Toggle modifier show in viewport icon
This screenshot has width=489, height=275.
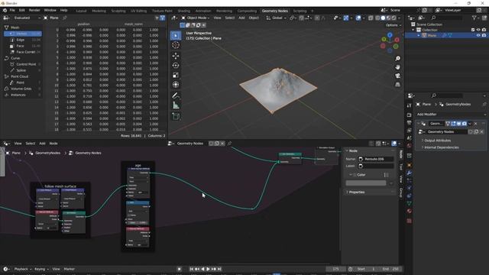pyautogui.click(x=458, y=124)
